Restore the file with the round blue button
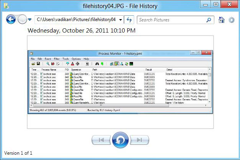Image resolution: width=240 pixels, height=160 pixels. click(120, 140)
